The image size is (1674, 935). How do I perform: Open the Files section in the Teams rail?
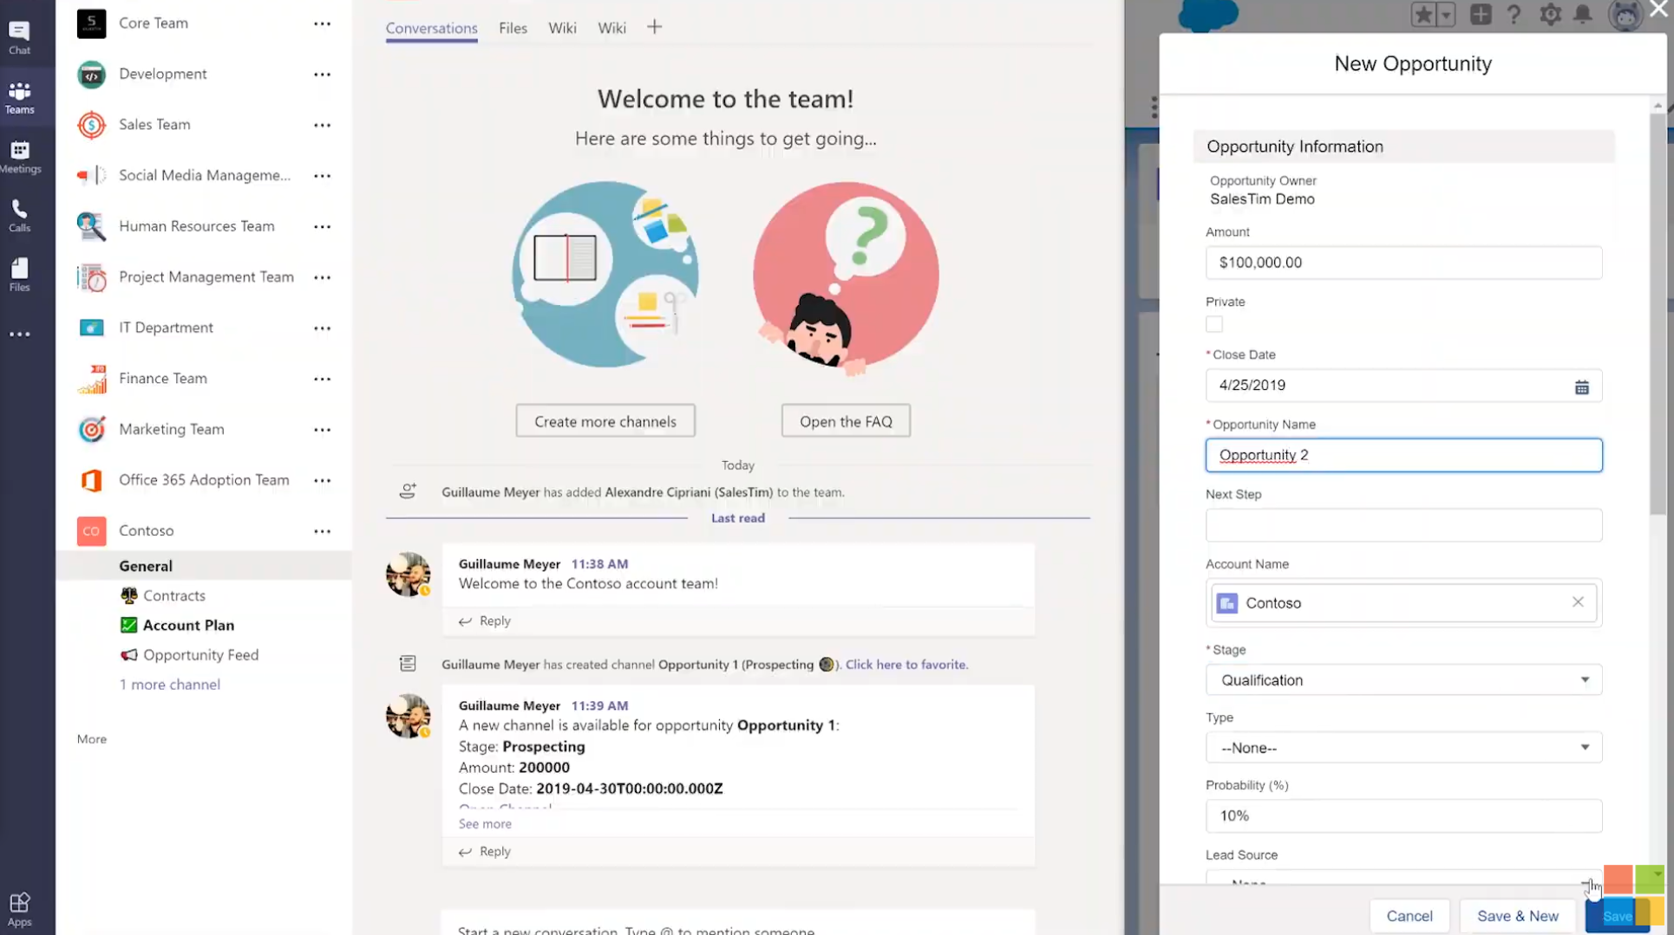[x=19, y=275]
